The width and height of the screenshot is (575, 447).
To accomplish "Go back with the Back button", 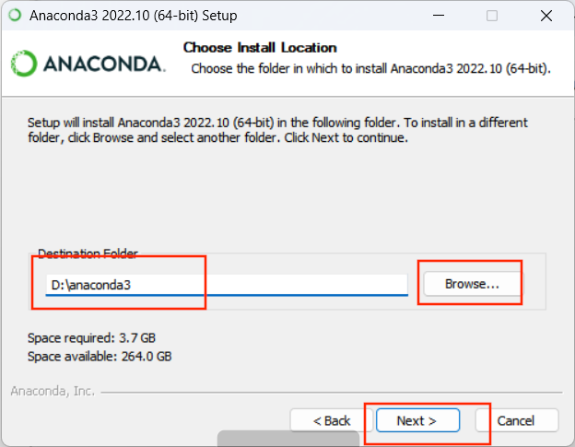I will [x=332, y=420].
